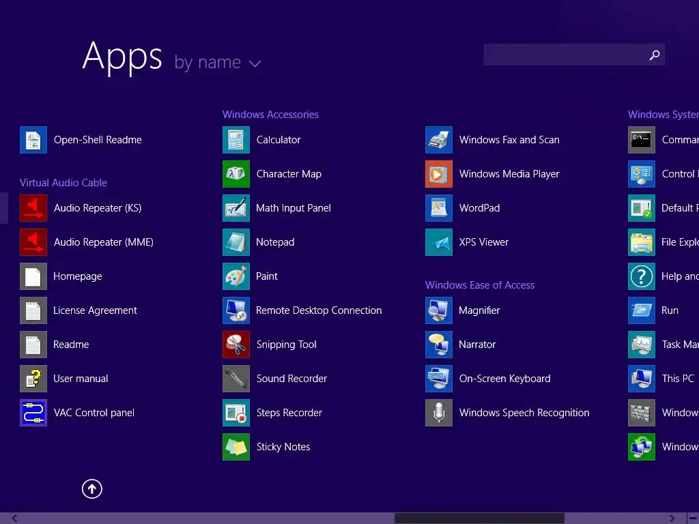Select the Windows System group header
Viewport: 699px width, 524px height.
664,115
